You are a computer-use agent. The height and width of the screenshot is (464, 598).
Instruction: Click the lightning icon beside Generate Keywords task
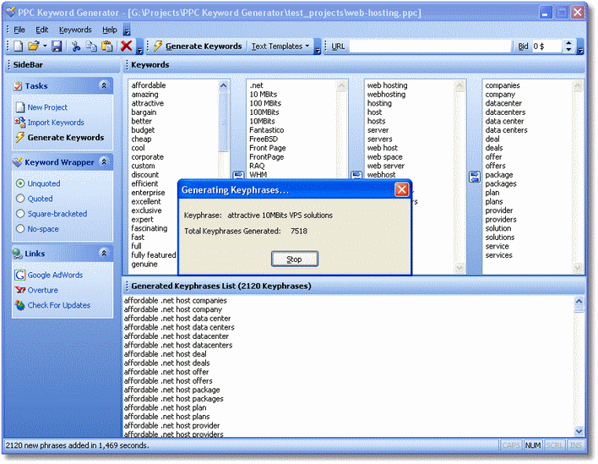(19, 138)
